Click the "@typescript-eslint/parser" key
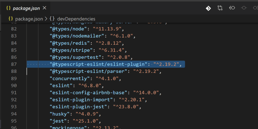The image size is (258, 129). [89, 71]
